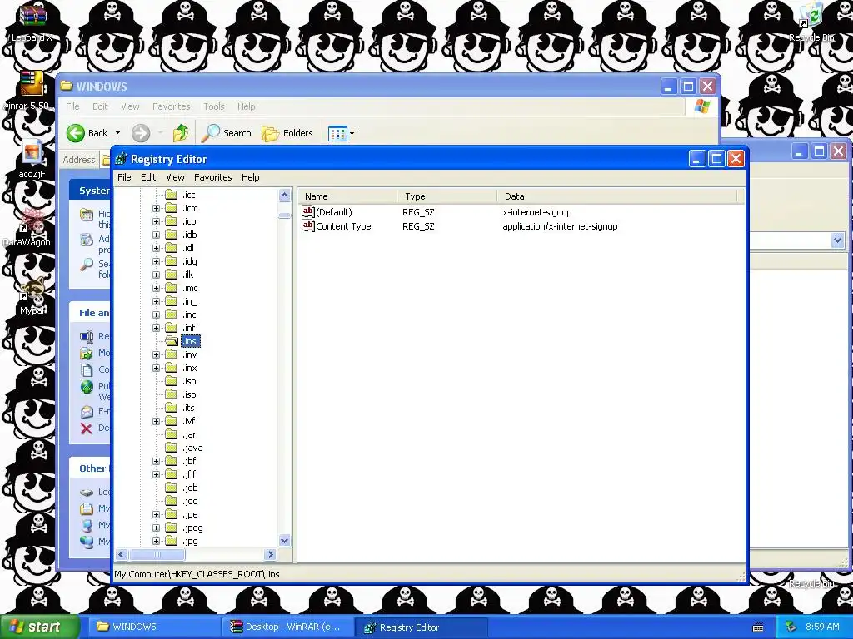The width and height of the screenshot is (853, 639).
Task: Click the Registry Editor taskbar button
Action: tap(421, 627)
